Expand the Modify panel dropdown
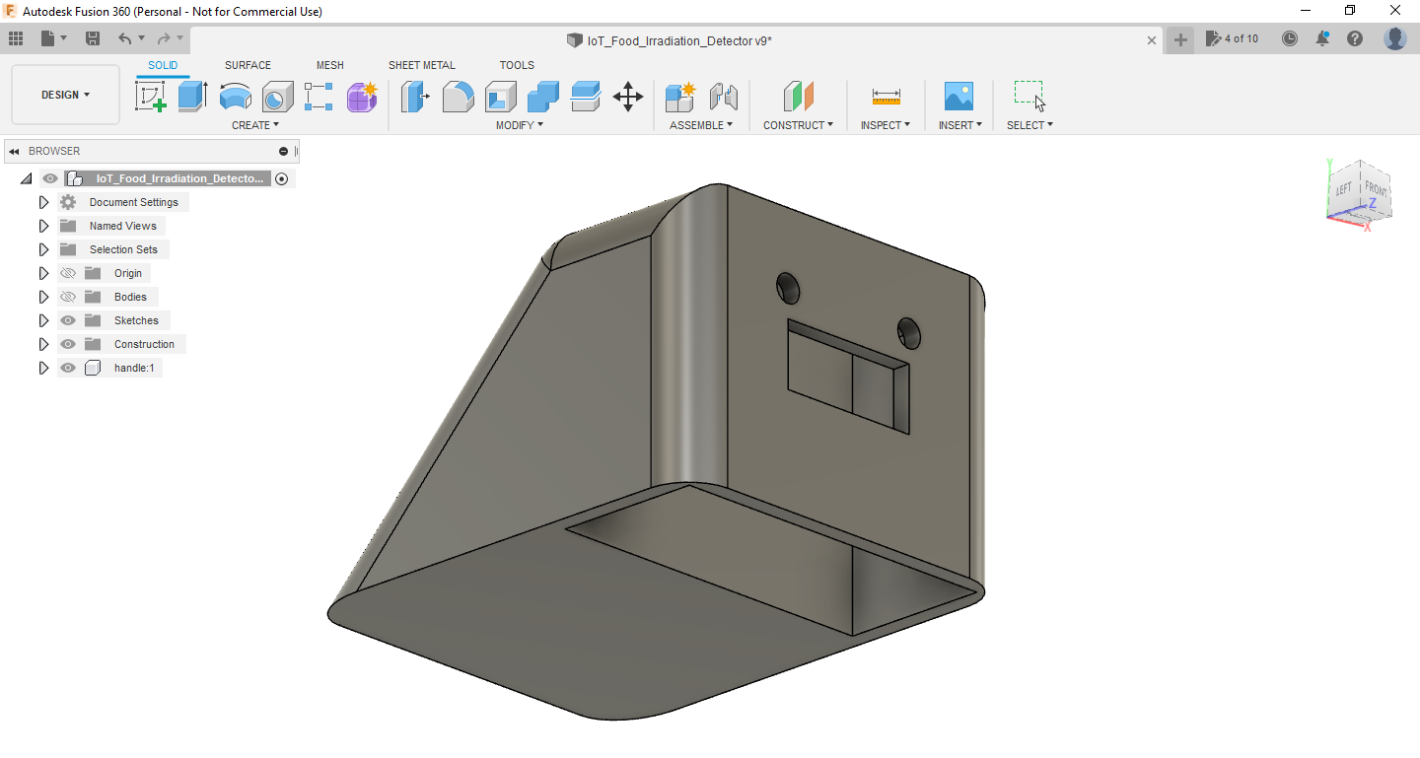 [x=519, y=124]
